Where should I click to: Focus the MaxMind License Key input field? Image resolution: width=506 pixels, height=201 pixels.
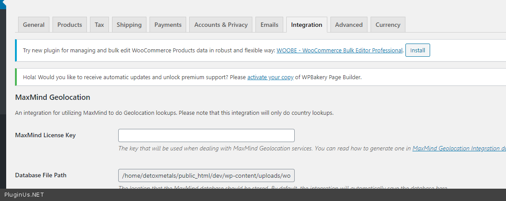point(206,135)
